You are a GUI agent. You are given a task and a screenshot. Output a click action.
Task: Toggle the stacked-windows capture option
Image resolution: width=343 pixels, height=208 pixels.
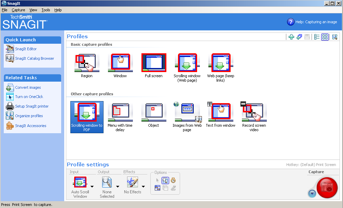tap(165, 188)
